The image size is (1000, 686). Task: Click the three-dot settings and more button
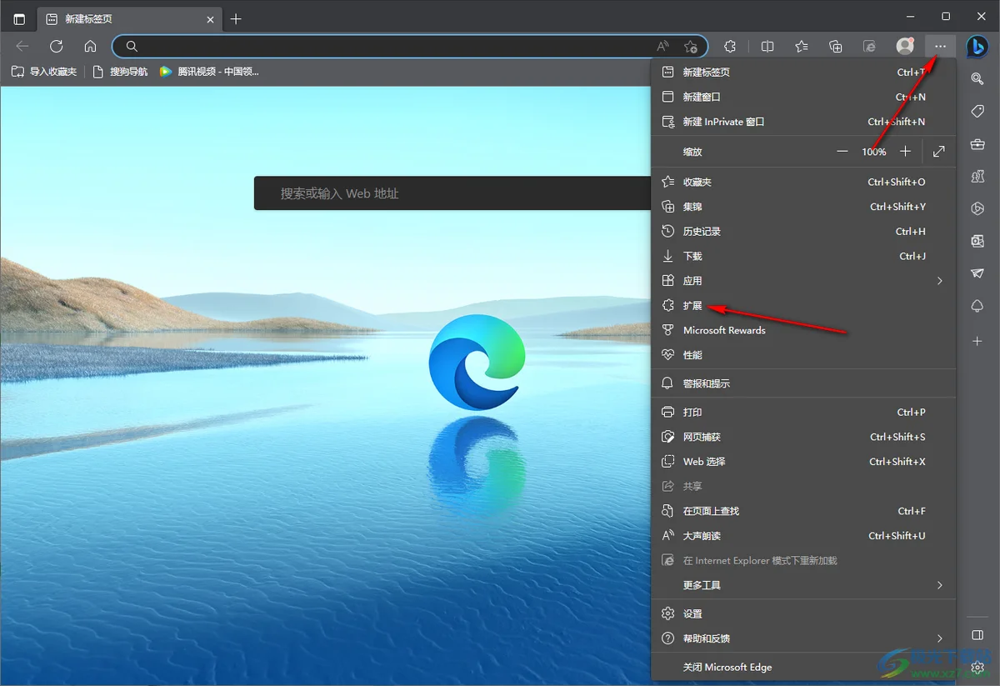(940, 47)
